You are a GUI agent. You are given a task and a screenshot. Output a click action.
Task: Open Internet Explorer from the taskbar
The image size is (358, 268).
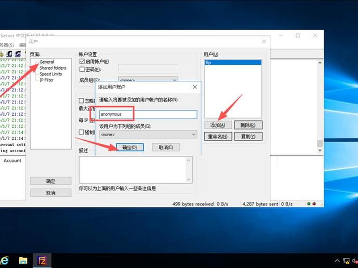(4, 260)
